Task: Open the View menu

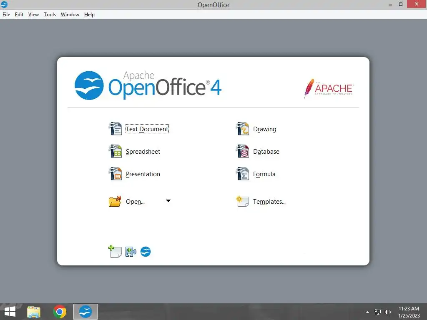Action: (33, 15)
